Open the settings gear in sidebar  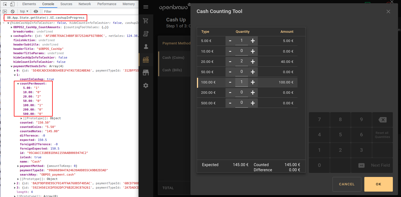(146, 86)
